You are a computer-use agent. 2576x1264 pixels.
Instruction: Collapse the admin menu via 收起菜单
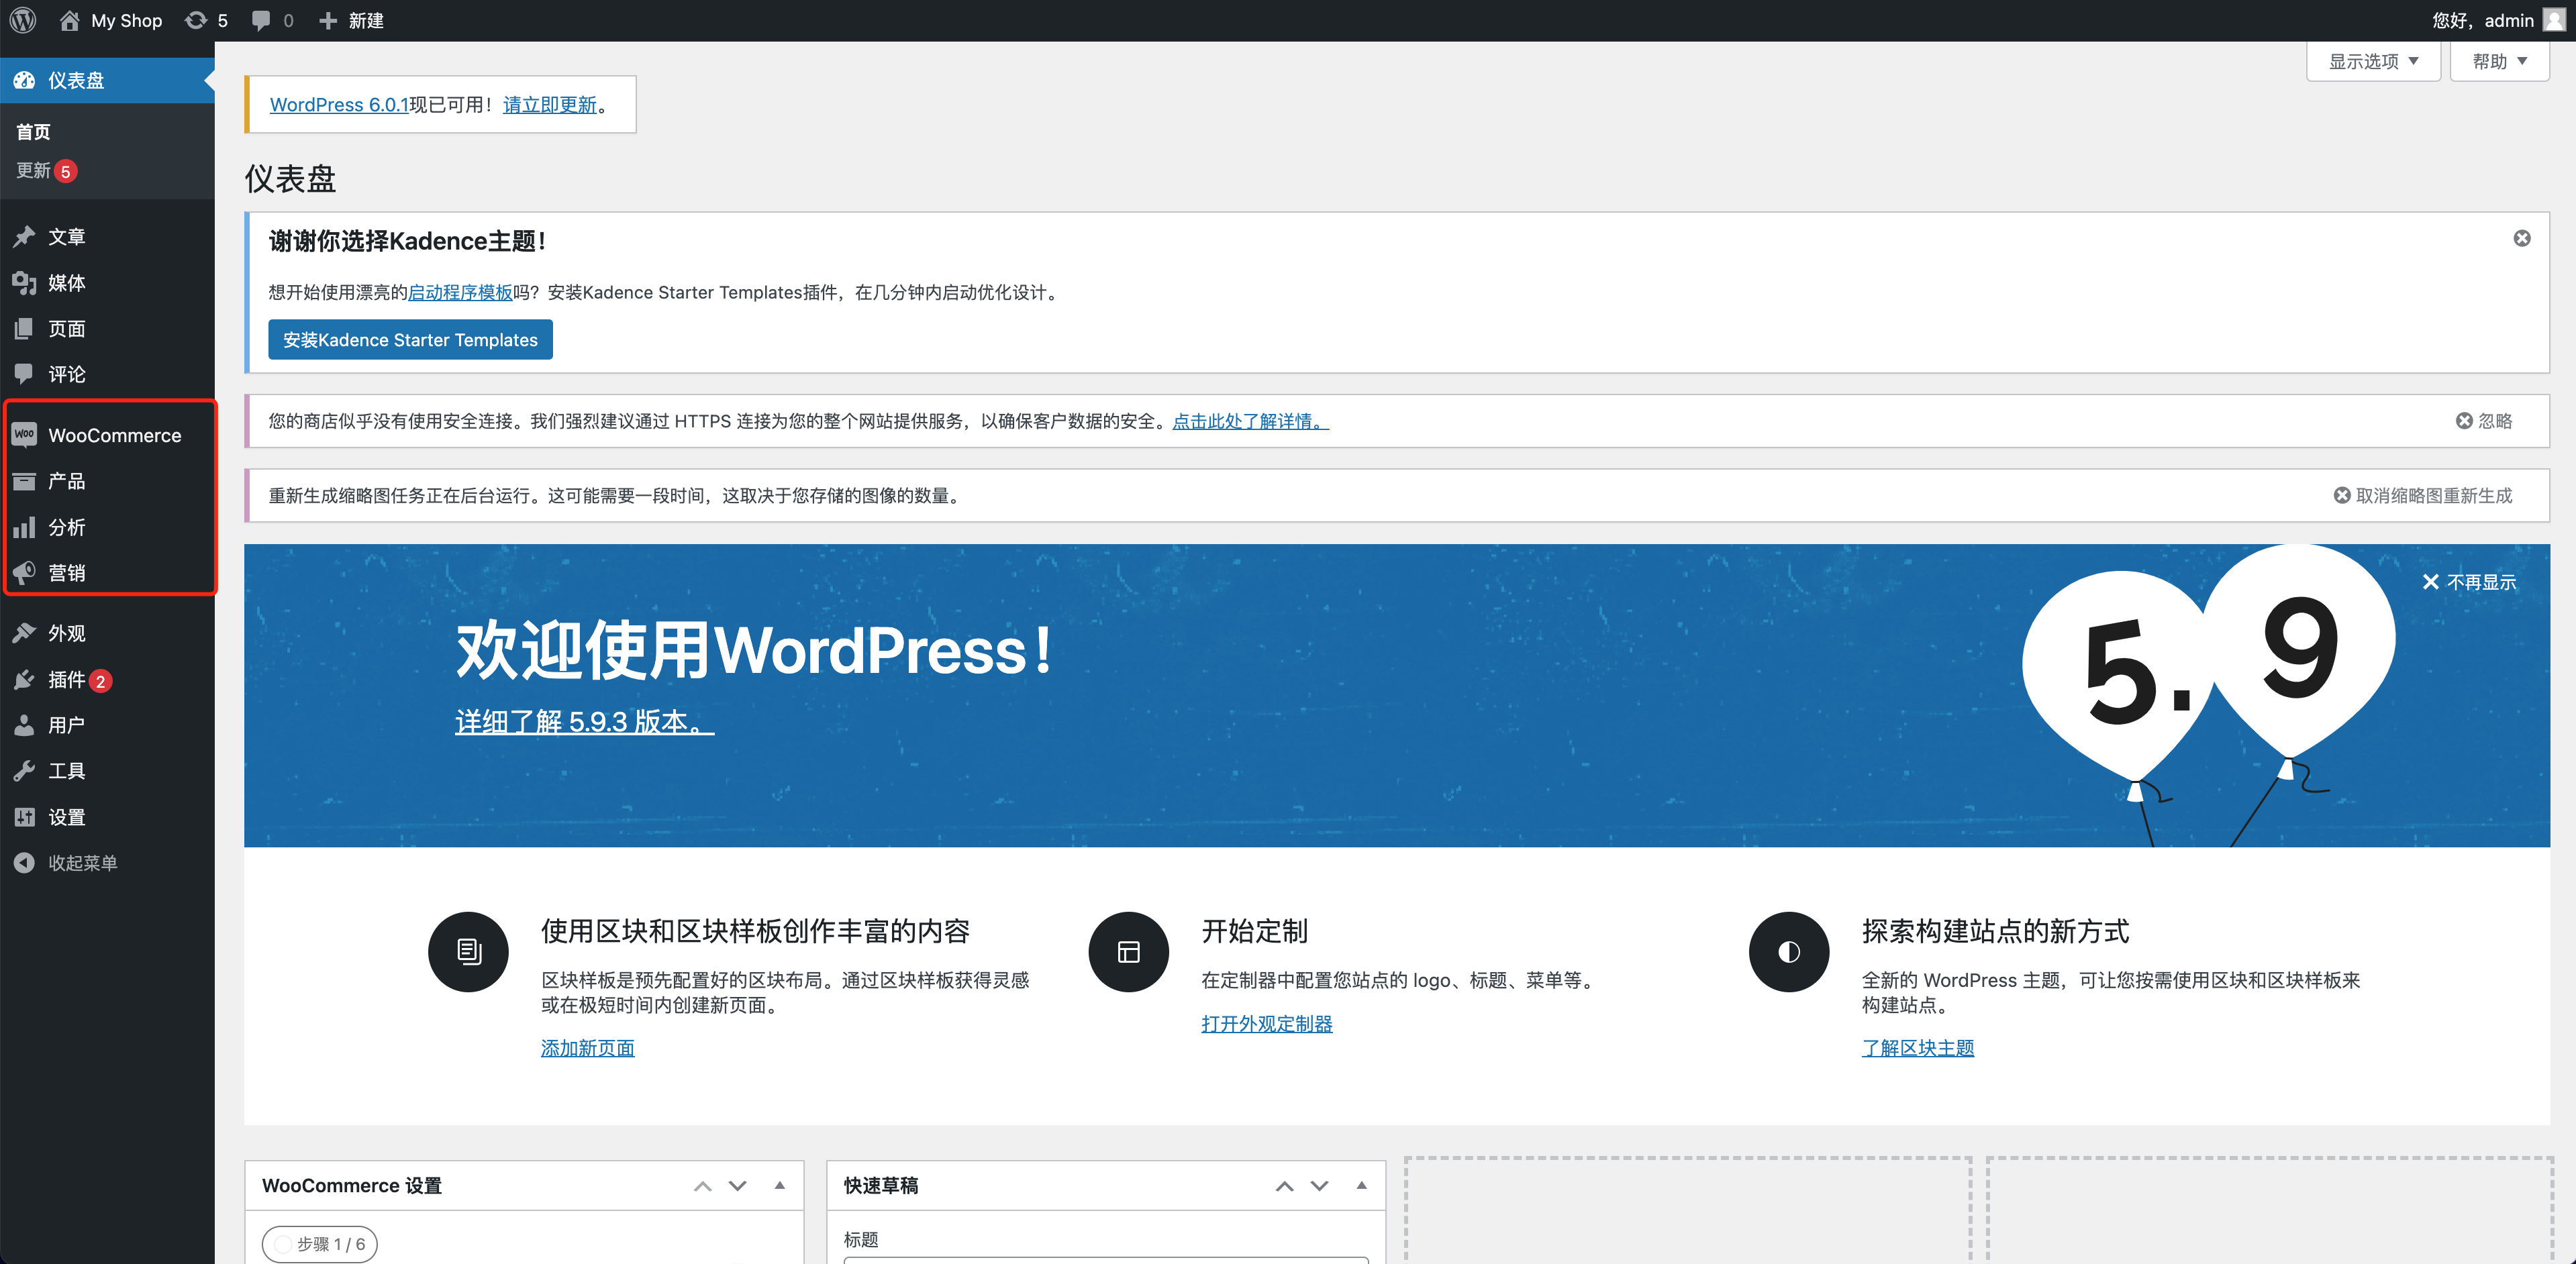click(84, 861)
